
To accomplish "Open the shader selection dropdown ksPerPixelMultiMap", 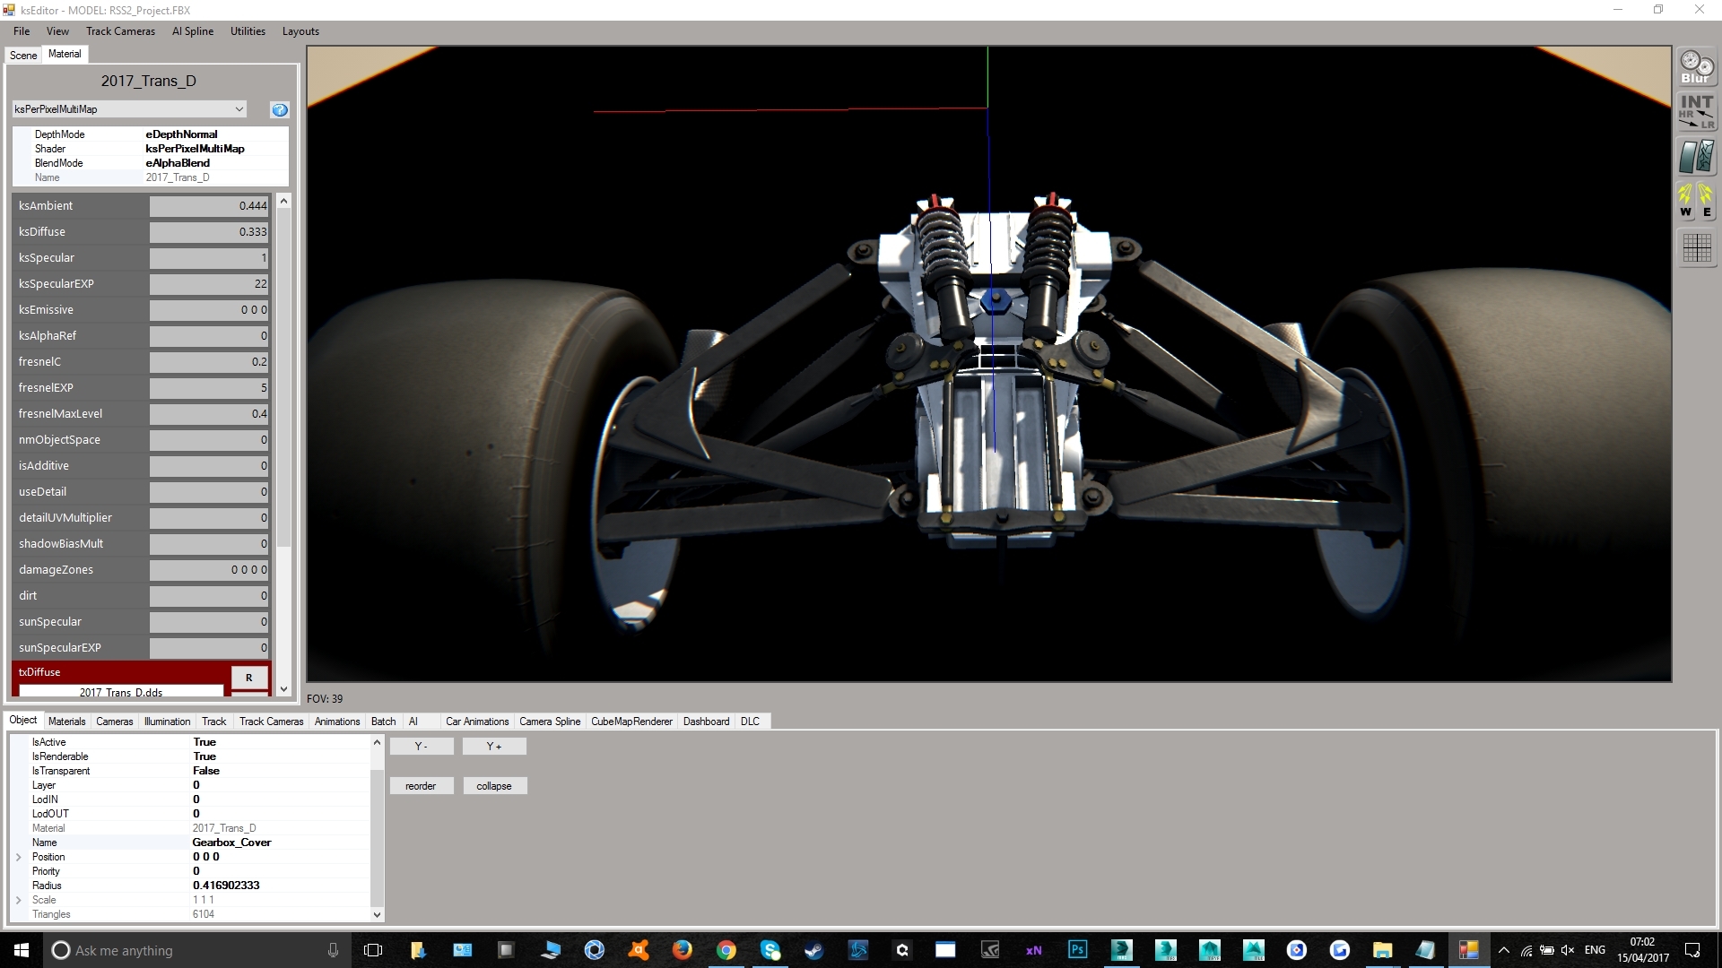I will pyautogui.click(x=129, y=109).
